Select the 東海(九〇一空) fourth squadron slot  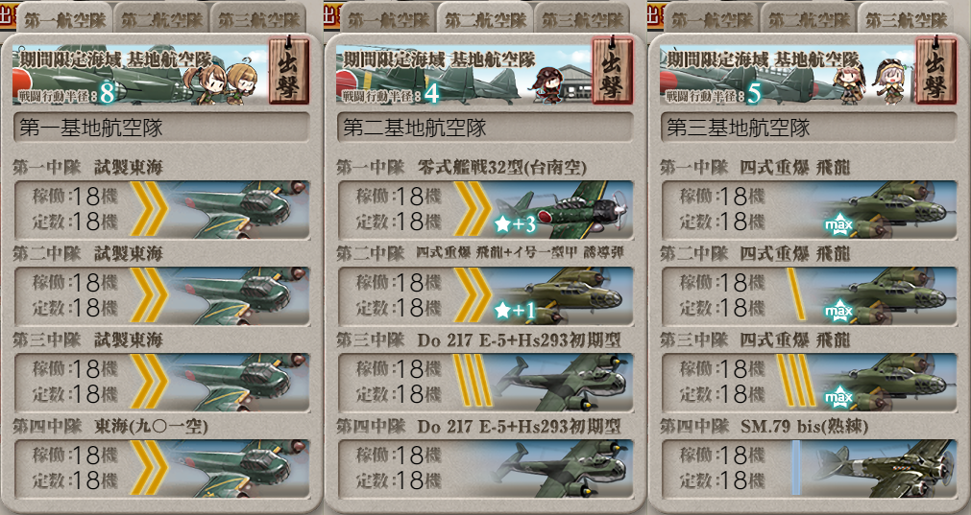coord(161,469)
